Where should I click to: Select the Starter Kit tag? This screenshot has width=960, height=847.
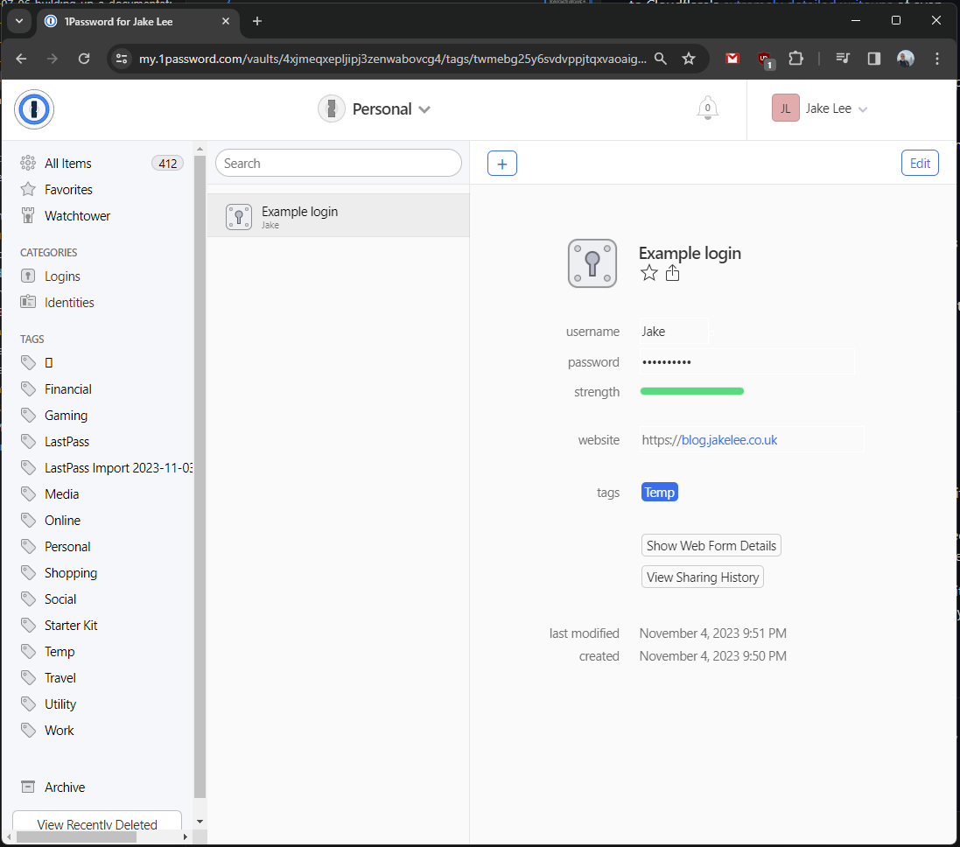click(71, 626)
